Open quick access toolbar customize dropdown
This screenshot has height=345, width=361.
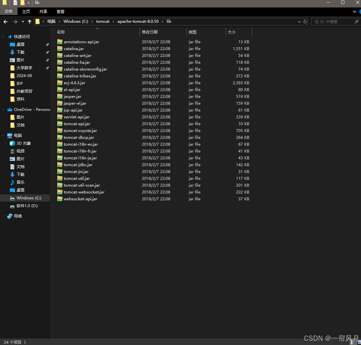pyautogui.click(x=29, y=3)
